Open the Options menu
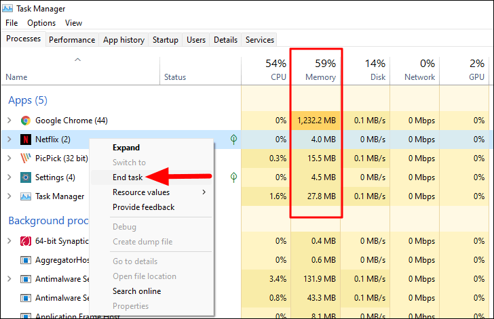 pyautogui.click(x=41, y=23)
